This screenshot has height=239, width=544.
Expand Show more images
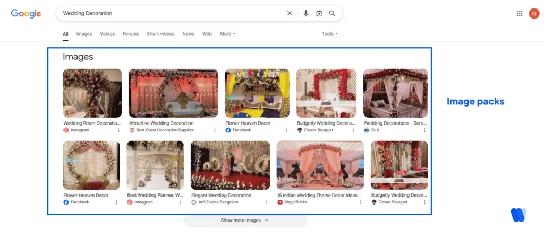[245, 220]
